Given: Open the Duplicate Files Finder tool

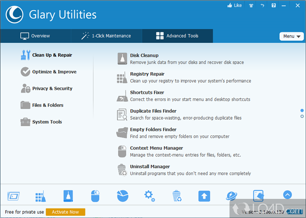Looking at the screenshot, I should tap(153, 111).
